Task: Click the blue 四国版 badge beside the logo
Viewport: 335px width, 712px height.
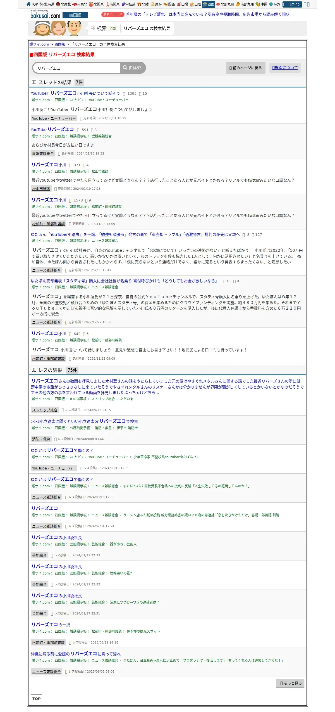Action: pyautogui.click(x=75, y=15)
